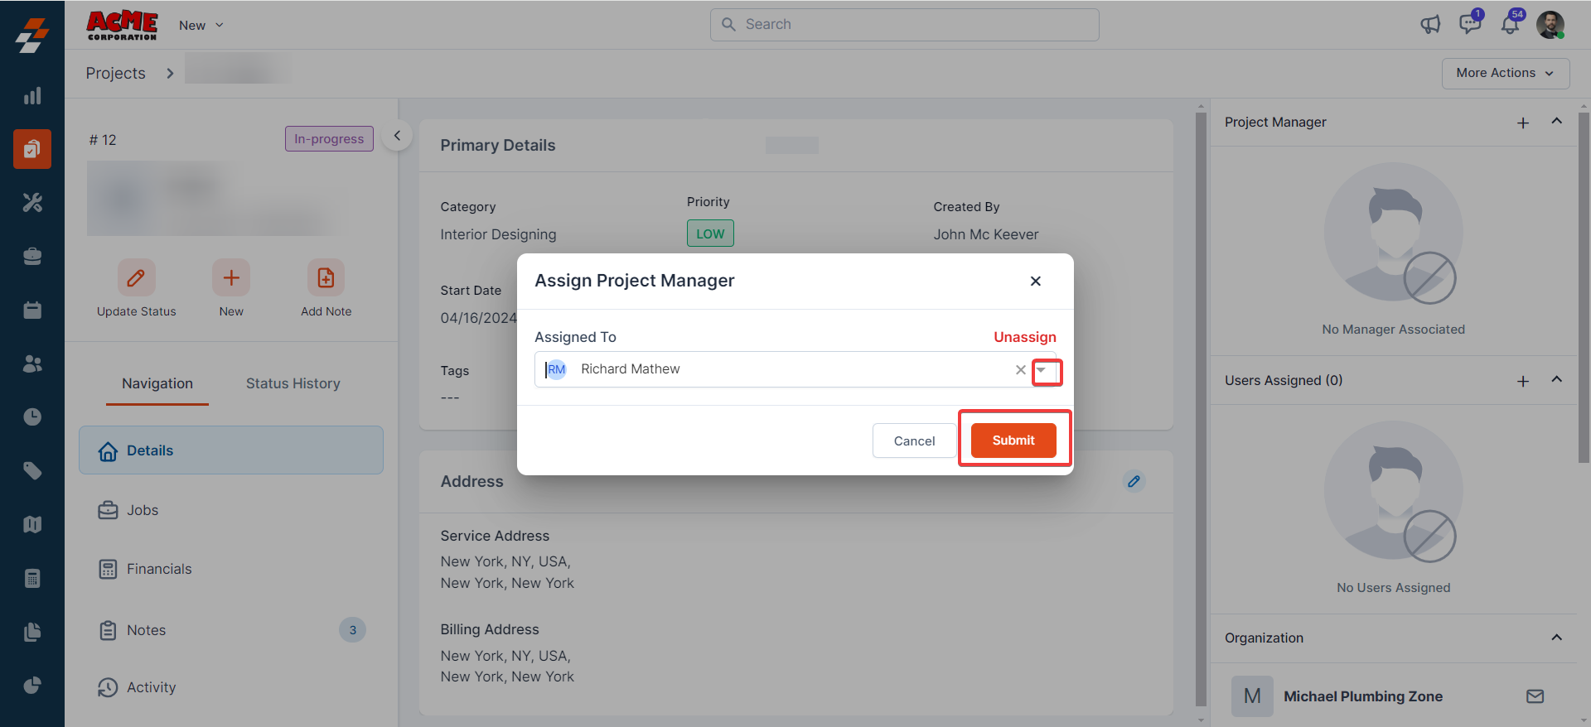
Task: Clear Richard Mathew from Assigned To field
Action: (x=1020, y=370)
